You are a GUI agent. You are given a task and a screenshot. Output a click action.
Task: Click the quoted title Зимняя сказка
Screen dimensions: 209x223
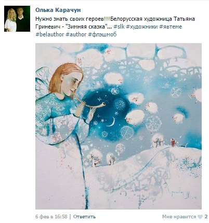click(x=86, y=27)
